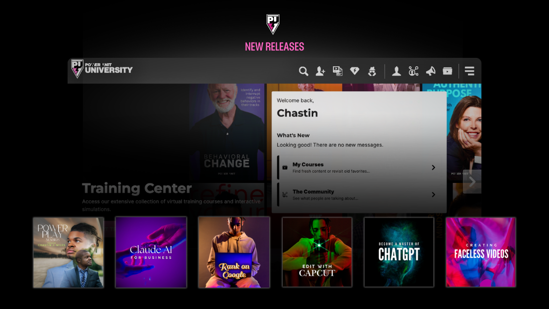Click the Power Unit University logo
This screenshot has width=549, height=309.
(x=101, y=68)
